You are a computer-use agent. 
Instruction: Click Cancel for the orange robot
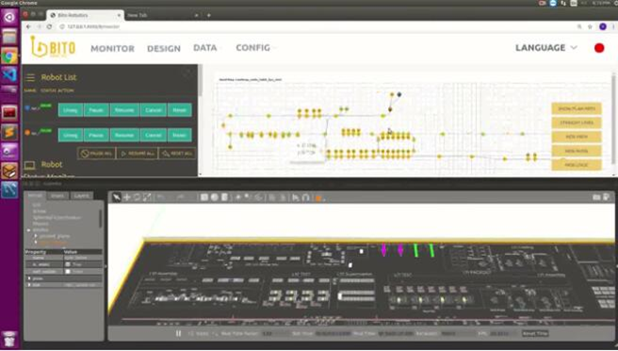pyautogui.click(x=154, y=135)
